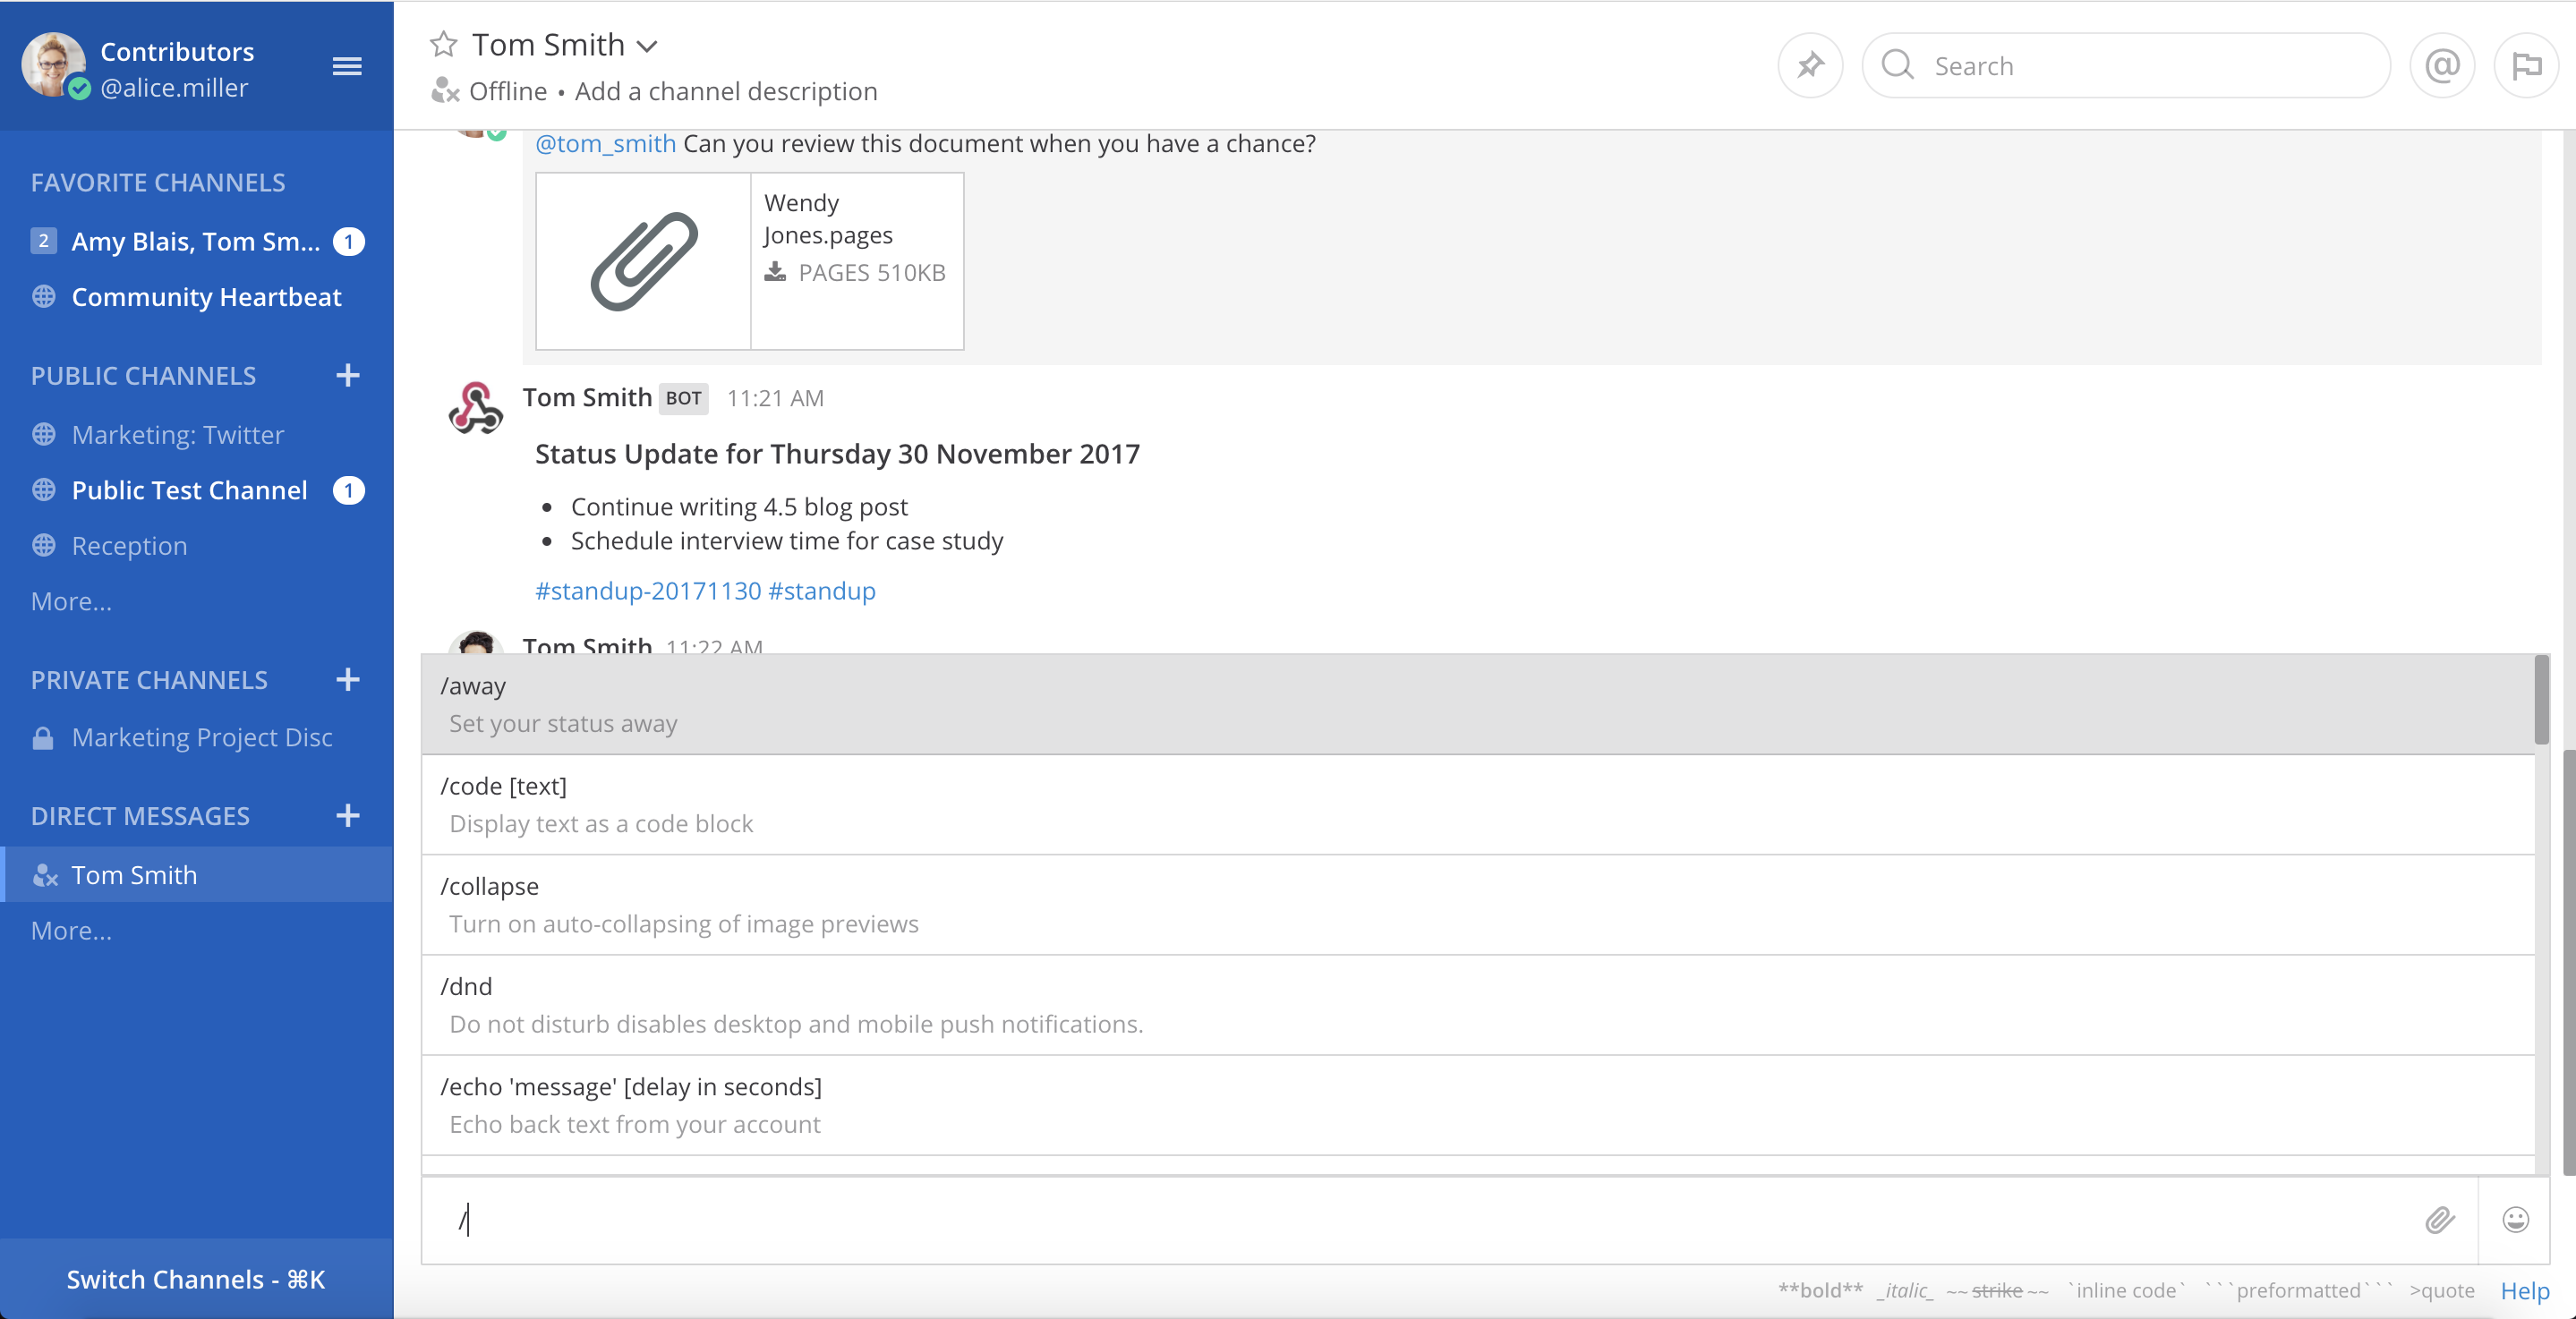Open recent mentions with the @ icon

point(2441,66)
